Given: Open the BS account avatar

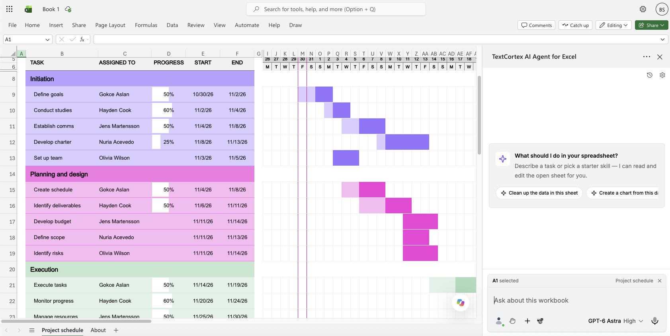Looking at the screenshot, I should (662, 9).
